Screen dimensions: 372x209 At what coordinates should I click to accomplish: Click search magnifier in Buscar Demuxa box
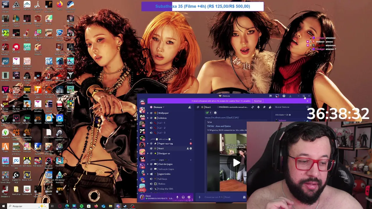point(307,107)
